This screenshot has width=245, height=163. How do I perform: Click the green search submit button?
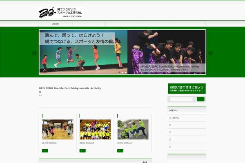pos(200,99)
